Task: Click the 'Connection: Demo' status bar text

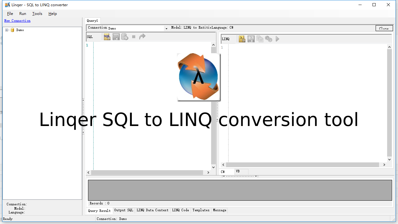Action: [x=112, y=219]
